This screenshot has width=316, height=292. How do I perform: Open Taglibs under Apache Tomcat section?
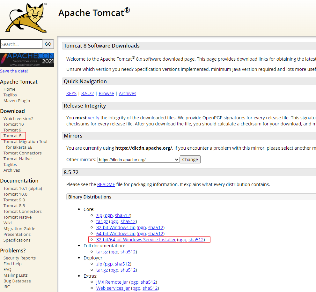pos(10,95)
